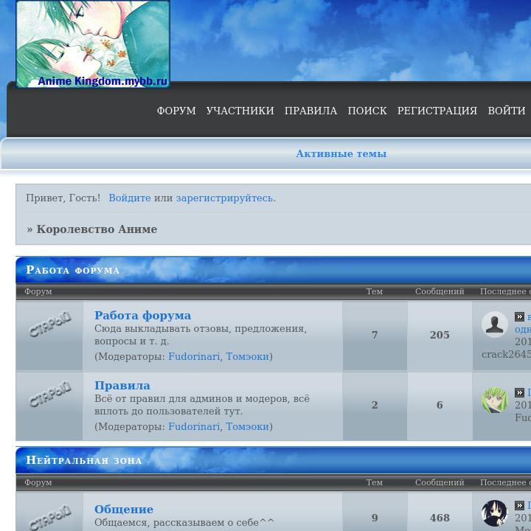This screenshot has width=531, height=531.
Task: Click the Нейтральная зона category header
Action: point(83,460)
